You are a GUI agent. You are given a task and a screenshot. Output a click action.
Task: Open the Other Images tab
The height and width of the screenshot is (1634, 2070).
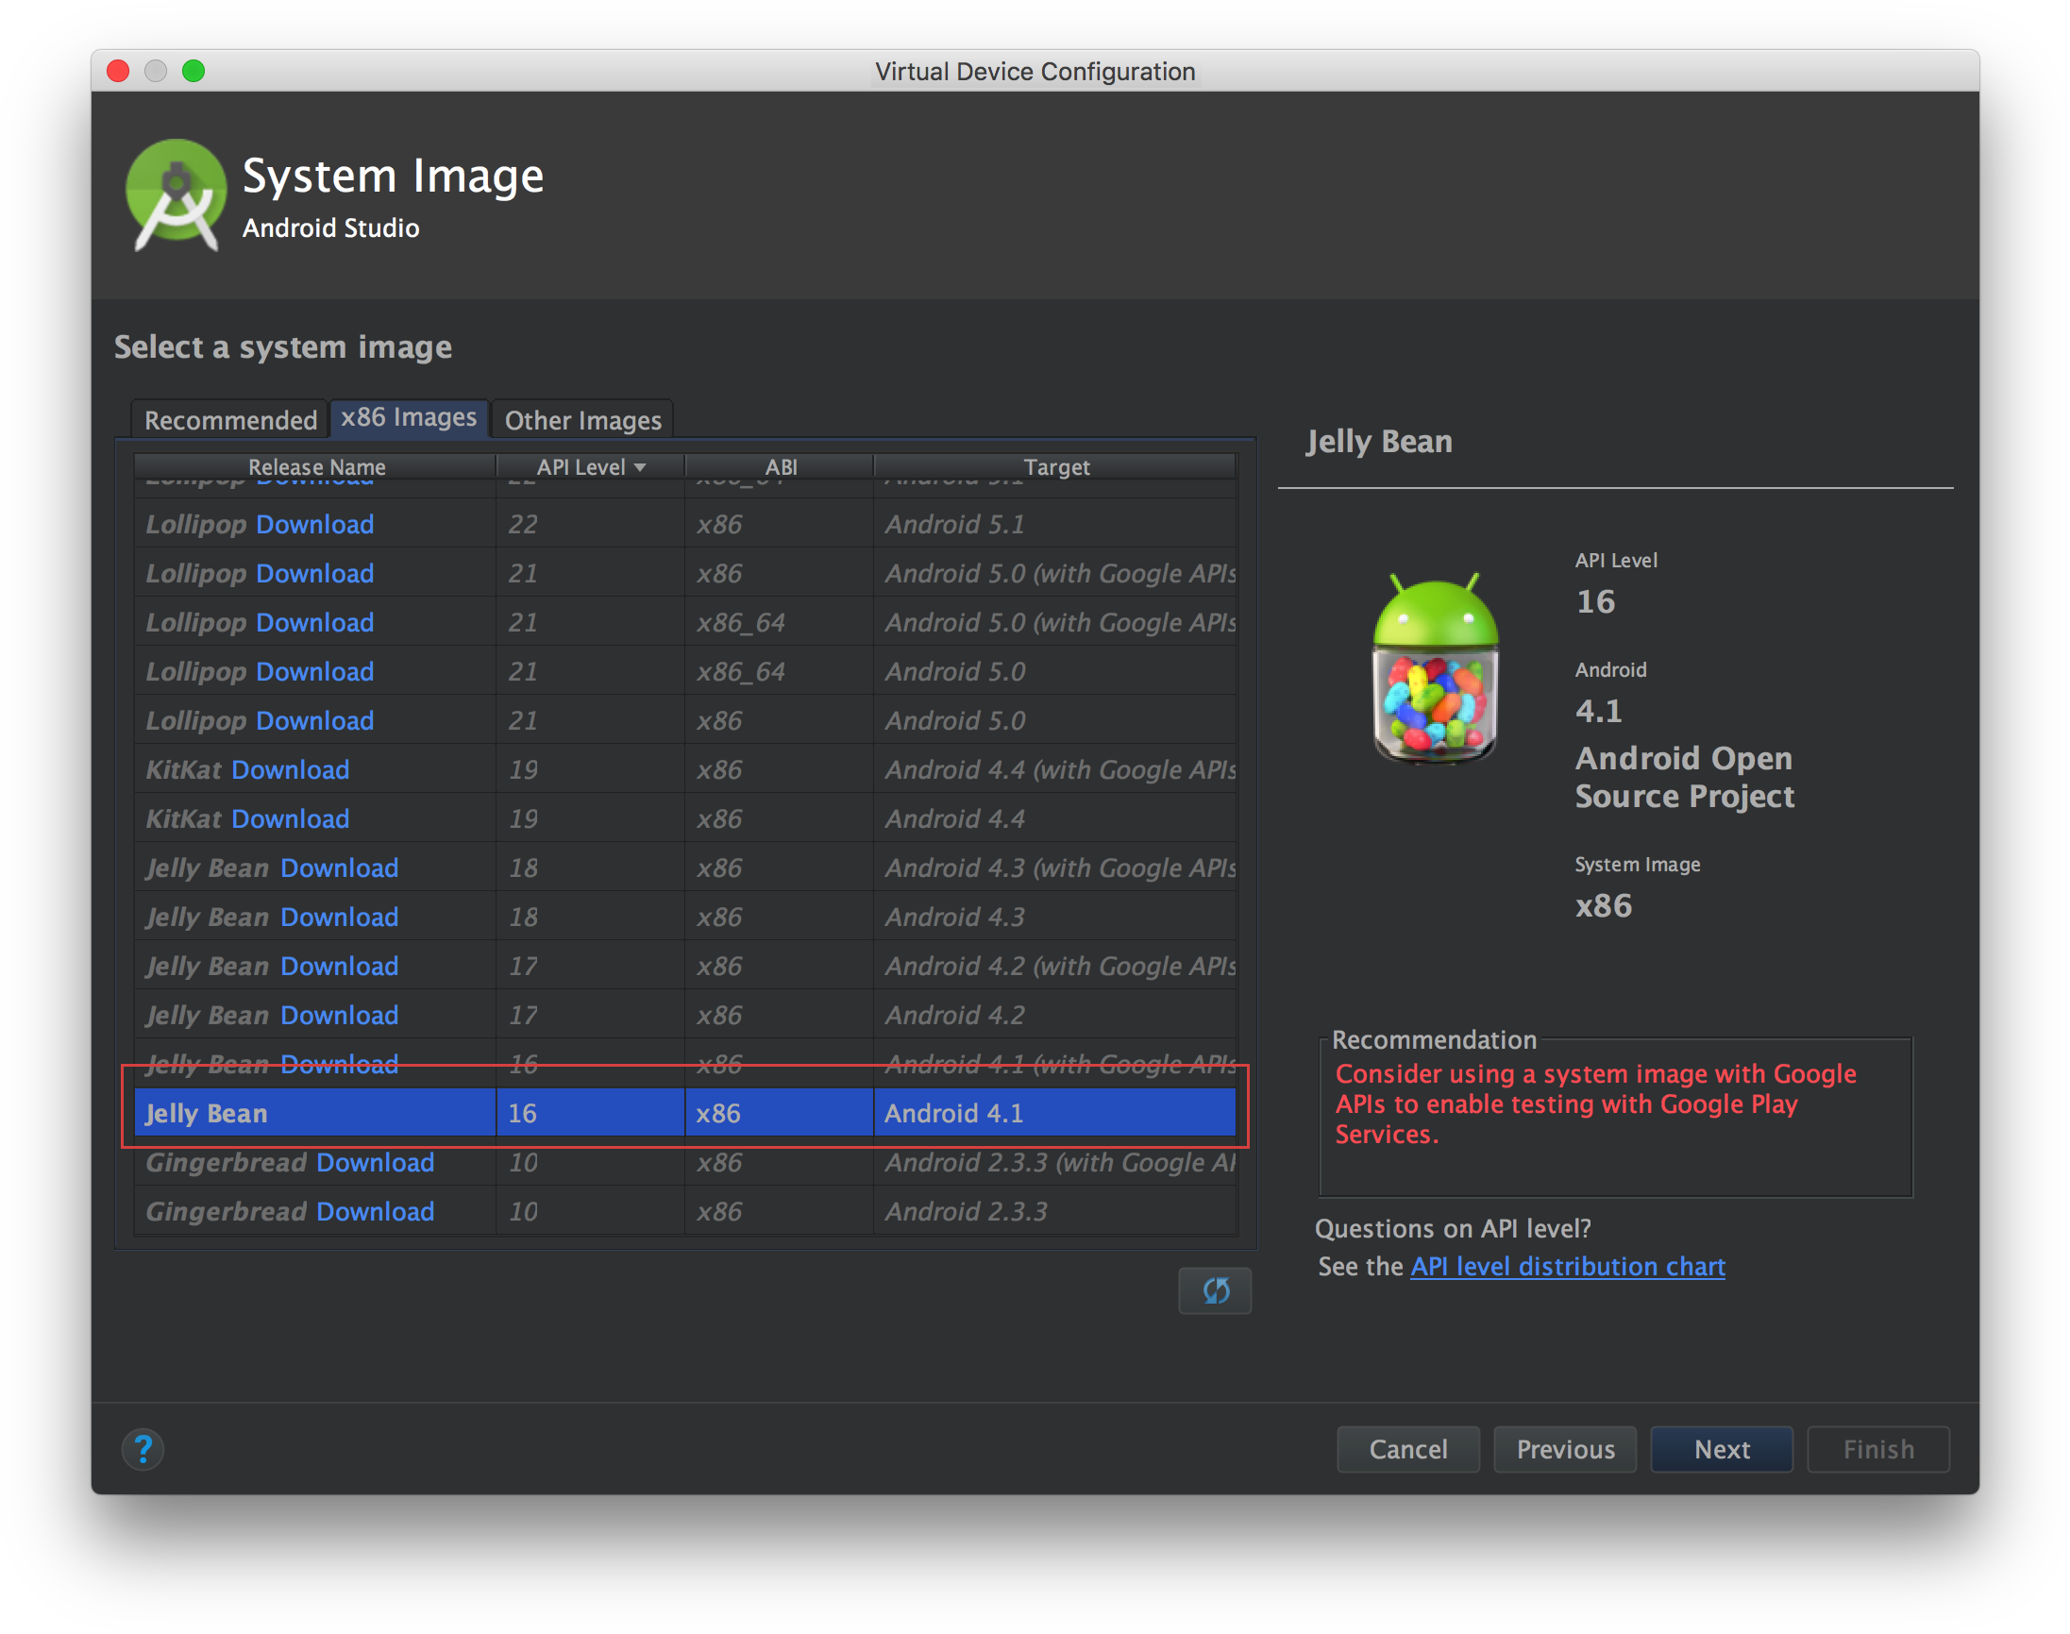click(x=582, y=420)
